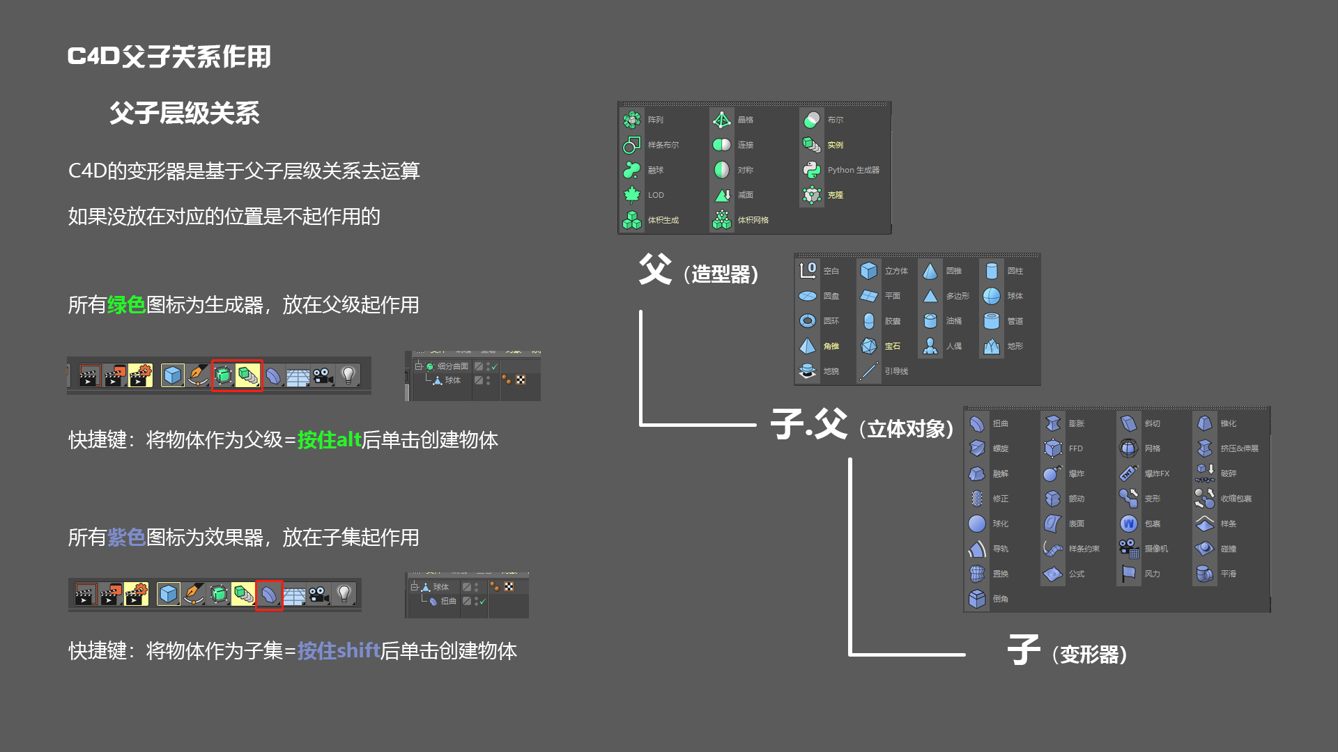Select the 阵列 (Array) generator icon
The width and height of the screenshot is (1338, 752).
[x=632, y=120]
